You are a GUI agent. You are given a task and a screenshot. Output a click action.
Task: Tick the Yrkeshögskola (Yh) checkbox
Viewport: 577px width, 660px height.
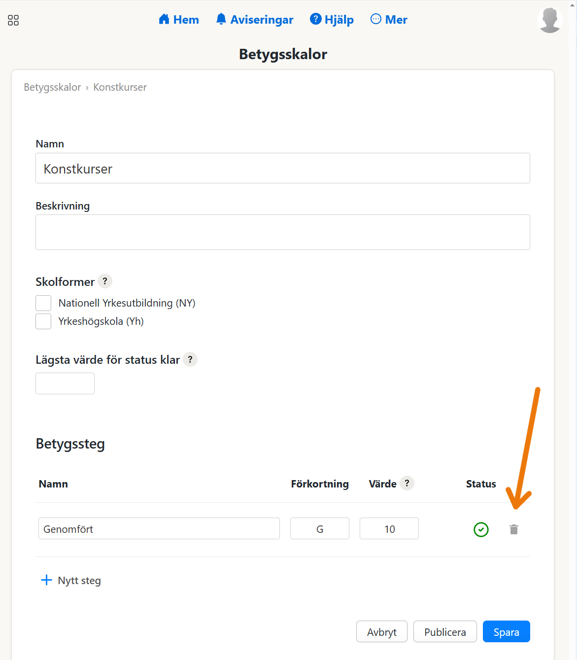[43, 321]
